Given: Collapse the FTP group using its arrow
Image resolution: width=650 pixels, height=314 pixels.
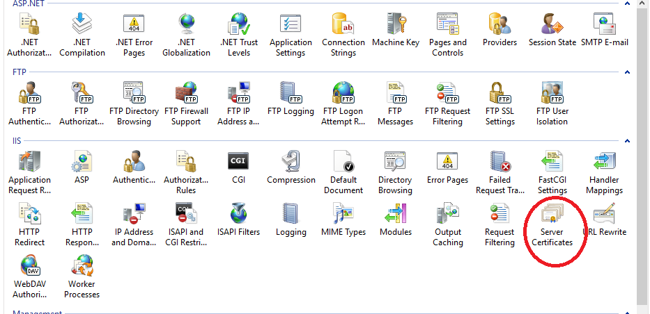Looking at the screenshot, I should click(627, 72).
